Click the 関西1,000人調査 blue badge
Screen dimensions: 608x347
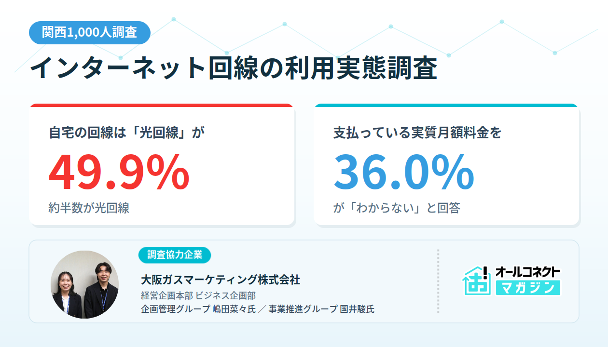tap(90, 33)
